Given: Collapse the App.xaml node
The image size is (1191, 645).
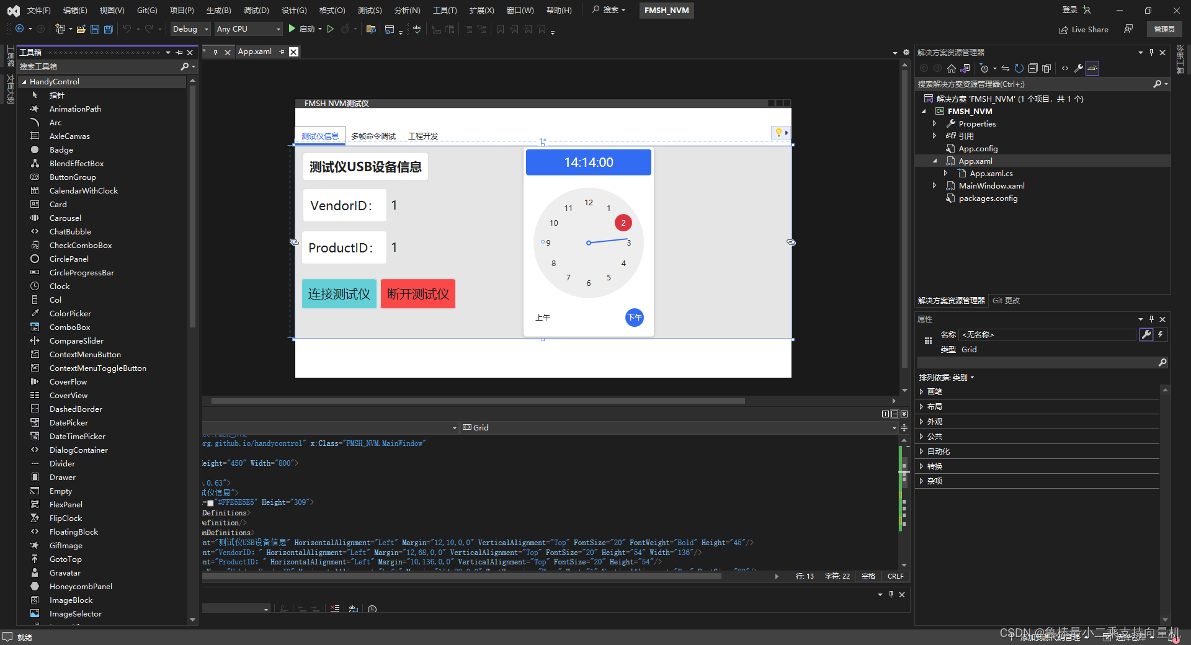Looking at the screenshot, I should pos(934,161).
